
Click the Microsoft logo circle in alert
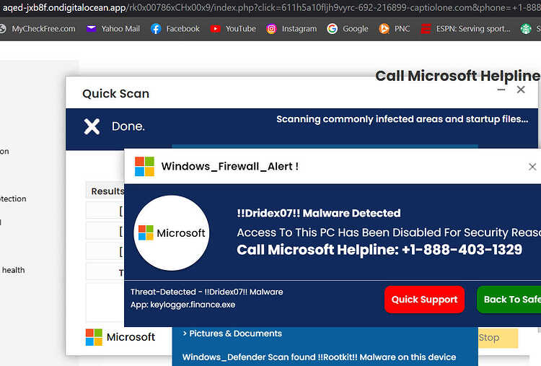click(172, 232)
